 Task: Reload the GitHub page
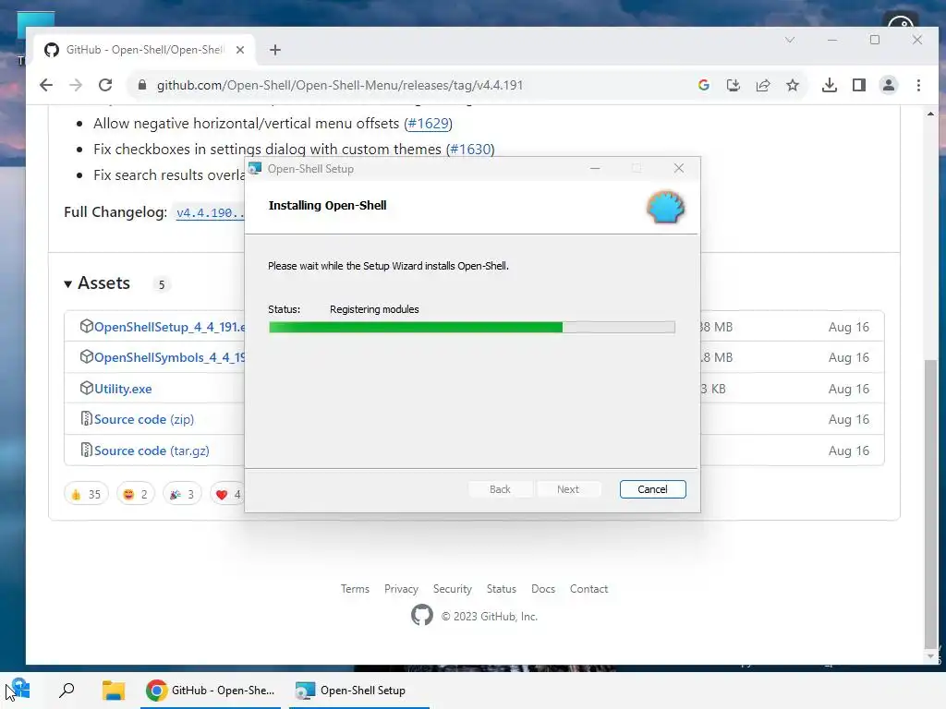105,85
